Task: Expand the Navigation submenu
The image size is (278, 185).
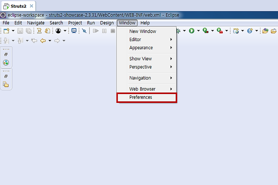Action: pos(147,78)
